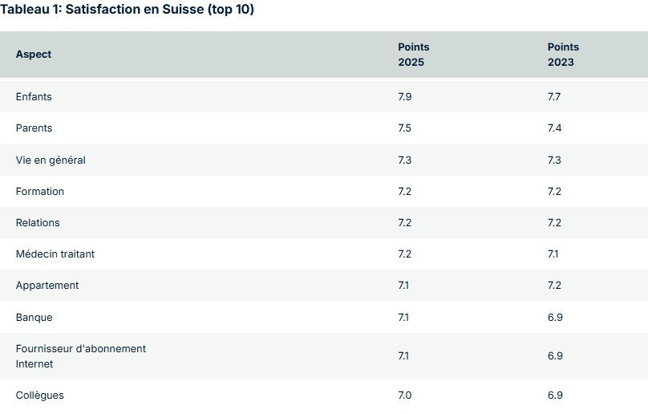The width and height of the screenshot is (648, 414).
Task: Click the 2023 score 7.7 for Enfants
Action: tap(554, 97)
